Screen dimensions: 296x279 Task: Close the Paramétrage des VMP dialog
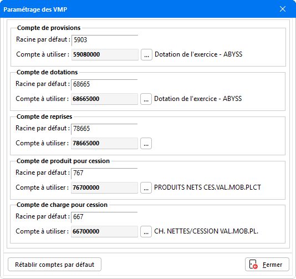pyautogui.click(x=283, y=9)
